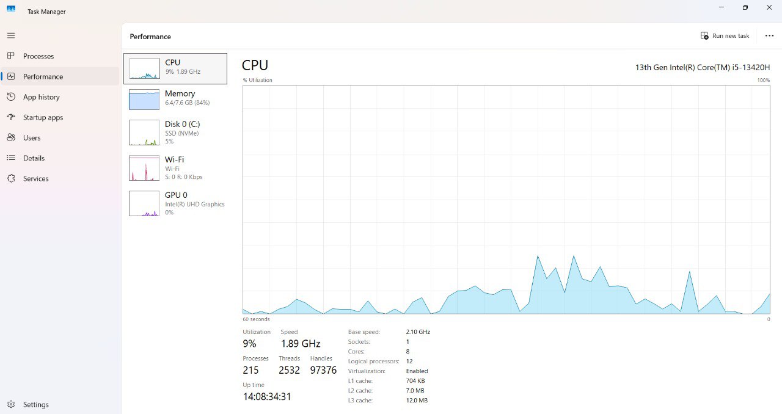
Task: Select the GPU 0 performance tab
Action: [144, 203]
